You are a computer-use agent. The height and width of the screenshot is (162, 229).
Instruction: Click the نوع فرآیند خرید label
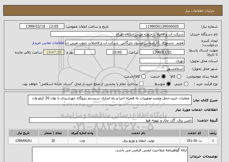[206, 84]
